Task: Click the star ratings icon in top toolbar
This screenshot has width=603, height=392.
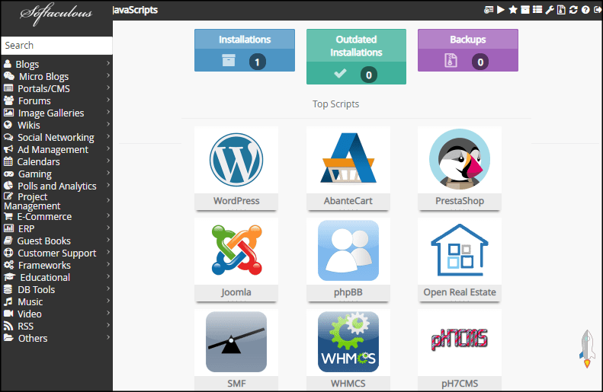Action: [x=513, y=10]
